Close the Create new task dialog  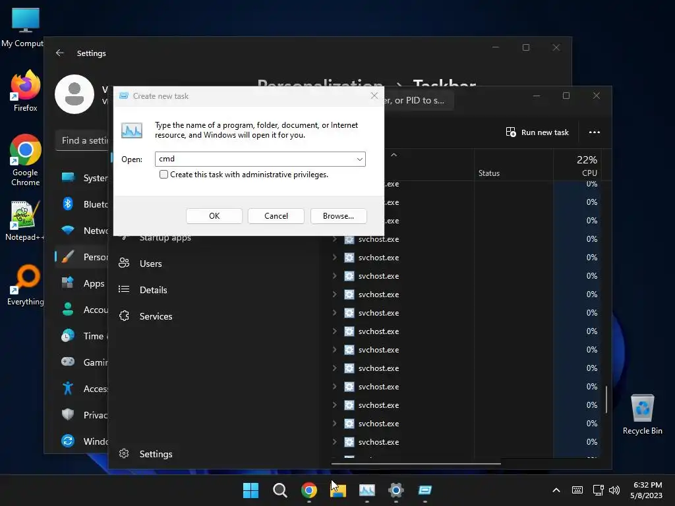(x=374, y=96)
